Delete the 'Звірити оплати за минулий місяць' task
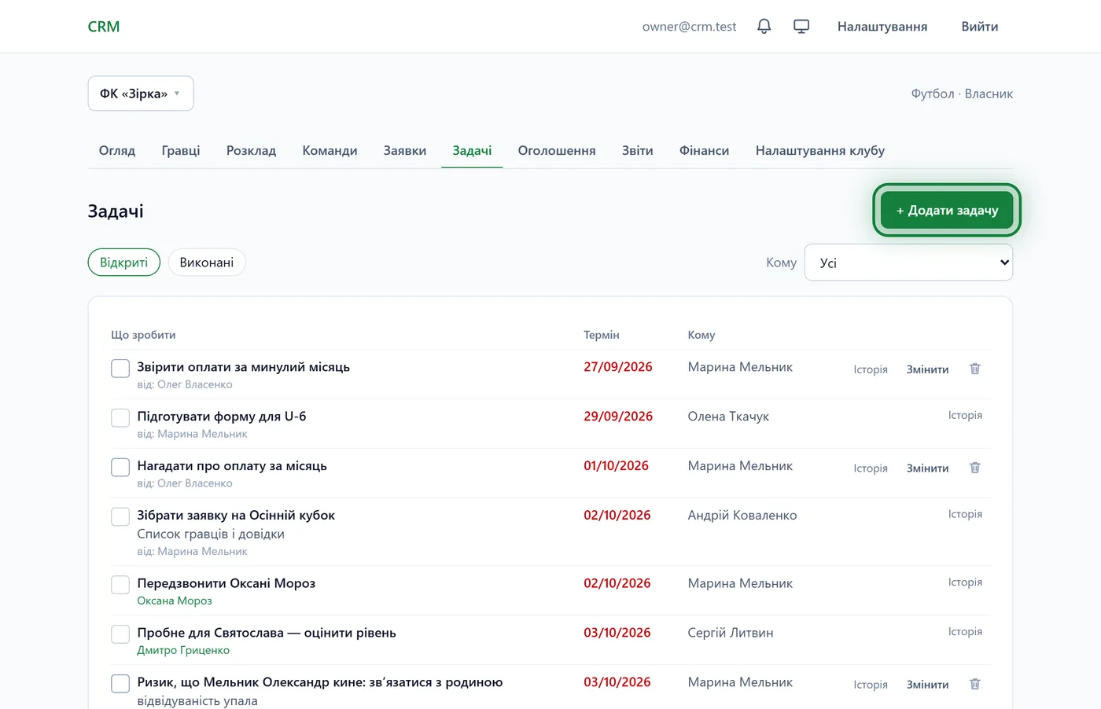 [x=975, y=369]
